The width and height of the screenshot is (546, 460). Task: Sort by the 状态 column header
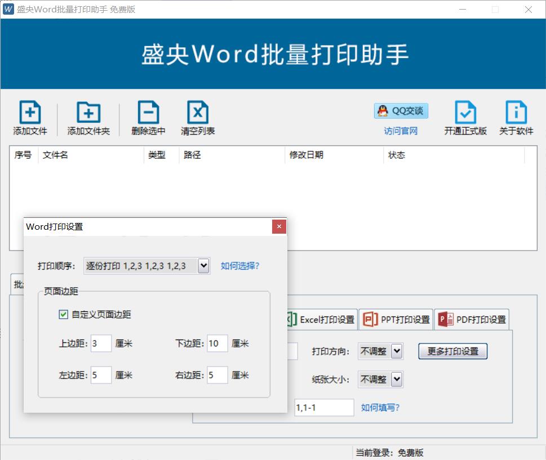(454, 155)
